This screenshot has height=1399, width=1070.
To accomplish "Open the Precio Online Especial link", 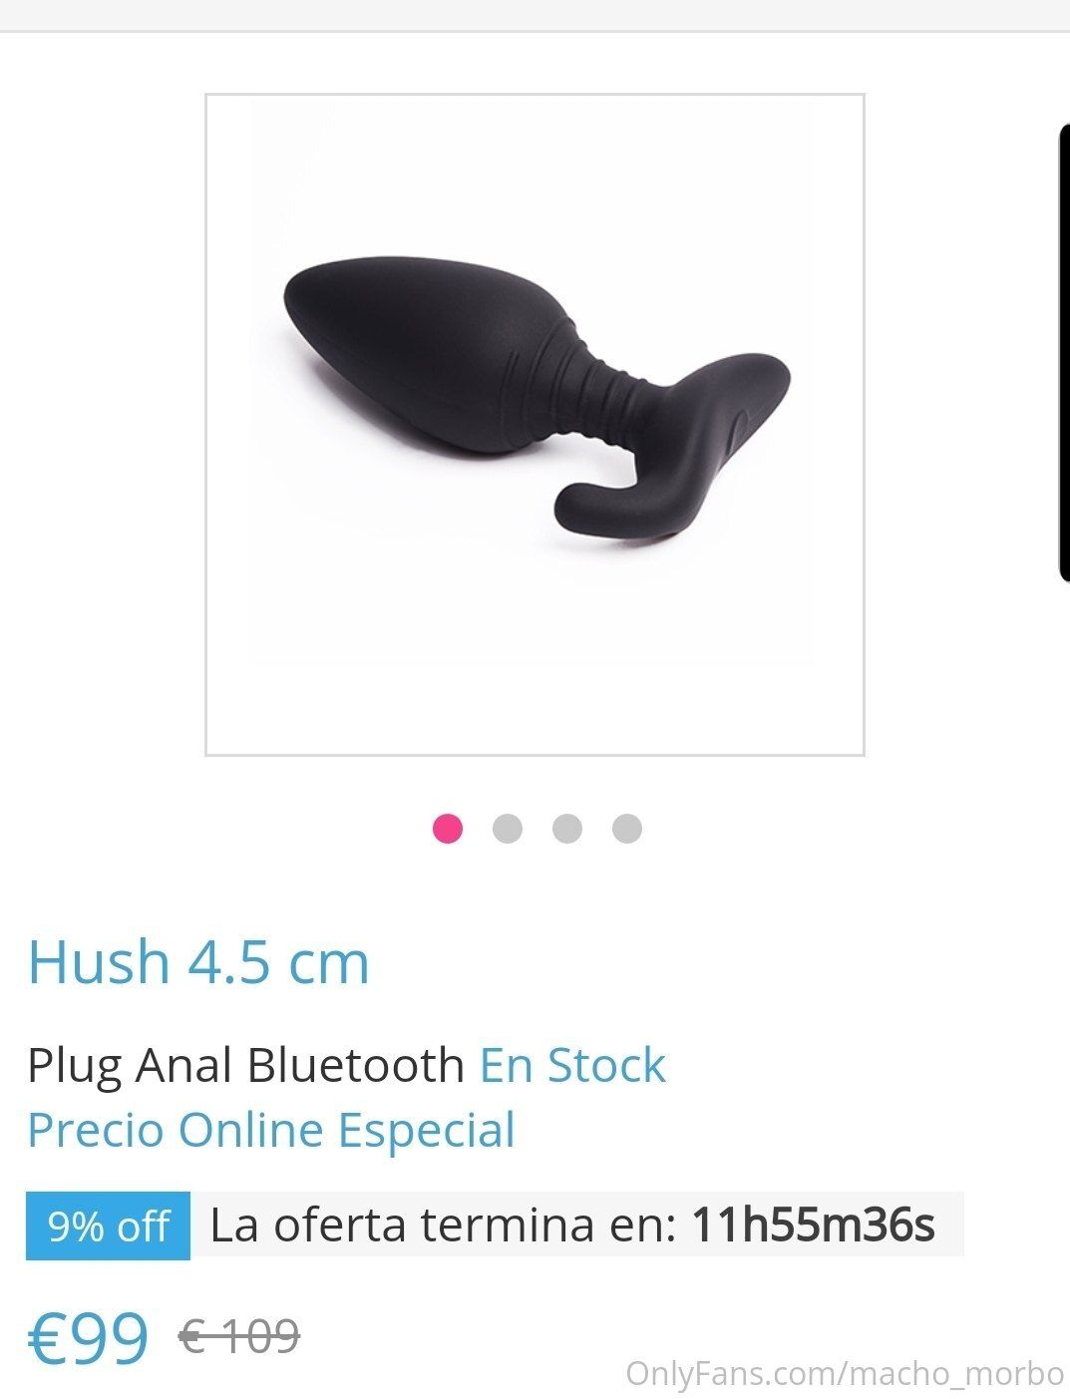I will click(x=271, y=1130).
